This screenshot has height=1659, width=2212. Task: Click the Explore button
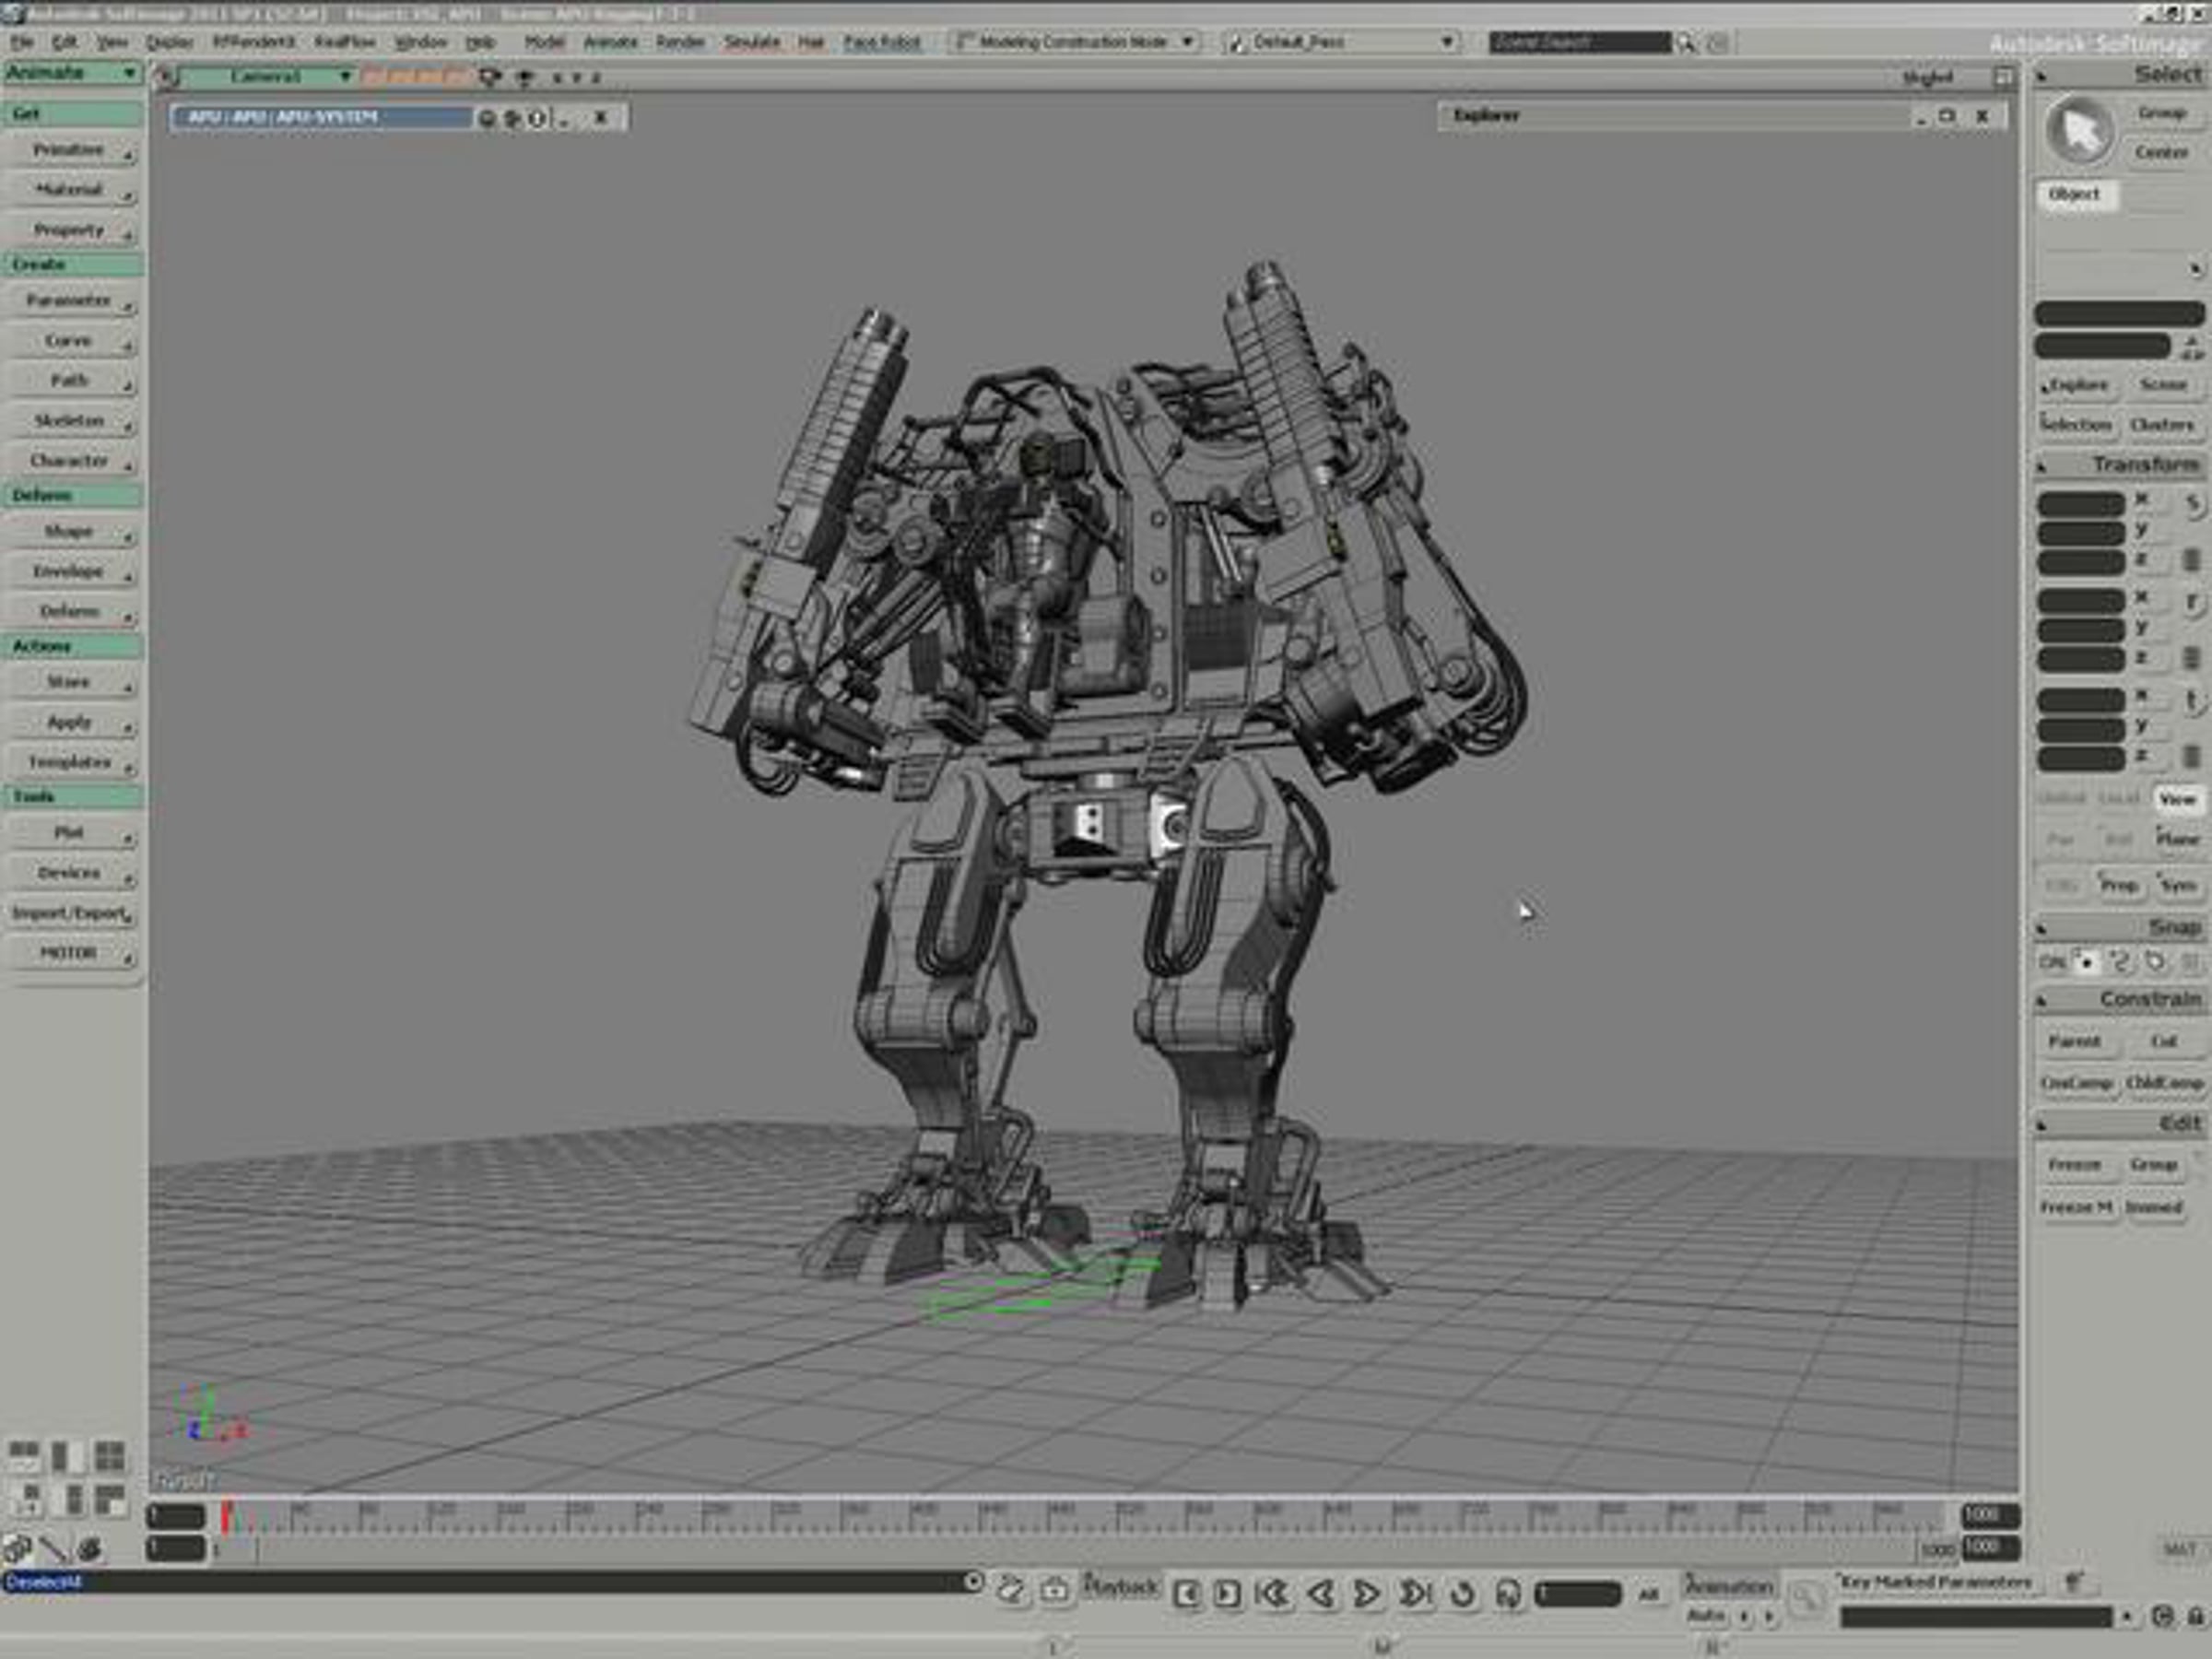point(2077,386)
